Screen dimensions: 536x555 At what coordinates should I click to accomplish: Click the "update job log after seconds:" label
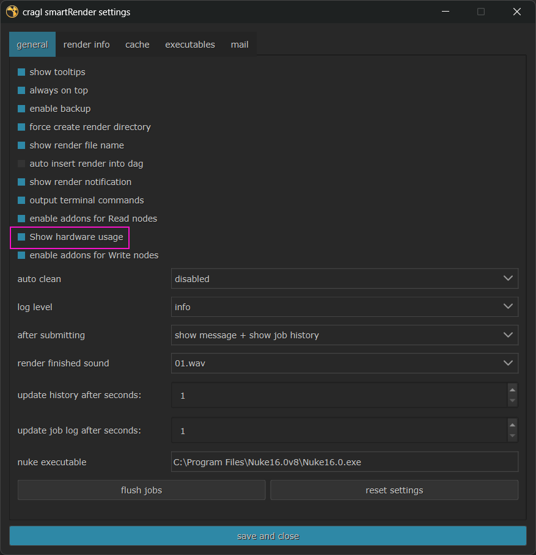pos(79,430)
